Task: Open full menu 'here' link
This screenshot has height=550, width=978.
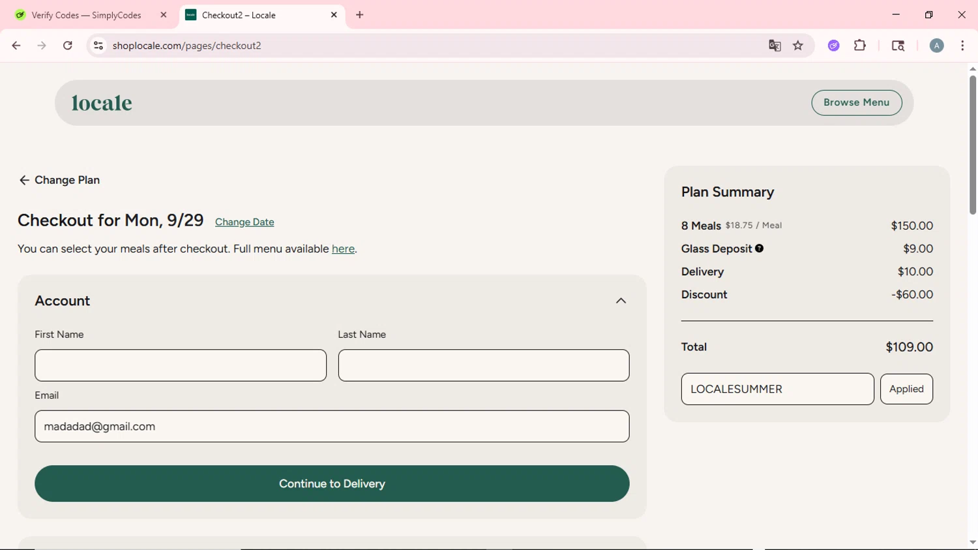Action: 343,249
